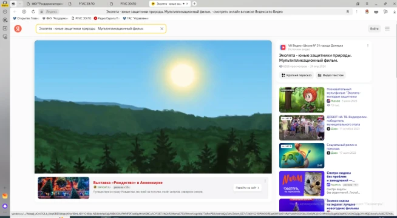Open the downloads arrow icon
This screenshot has height=218, width=397.
394,12
